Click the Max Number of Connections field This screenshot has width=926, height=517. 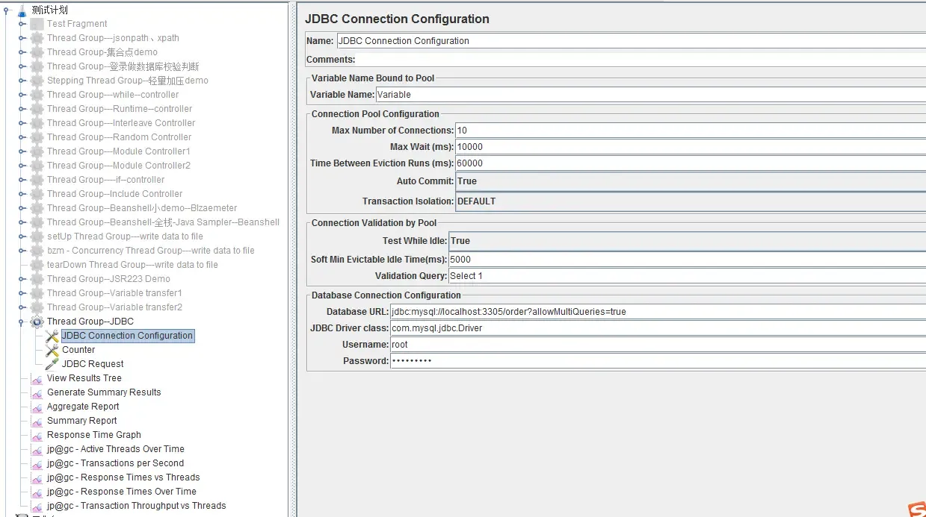coord(688,131)
